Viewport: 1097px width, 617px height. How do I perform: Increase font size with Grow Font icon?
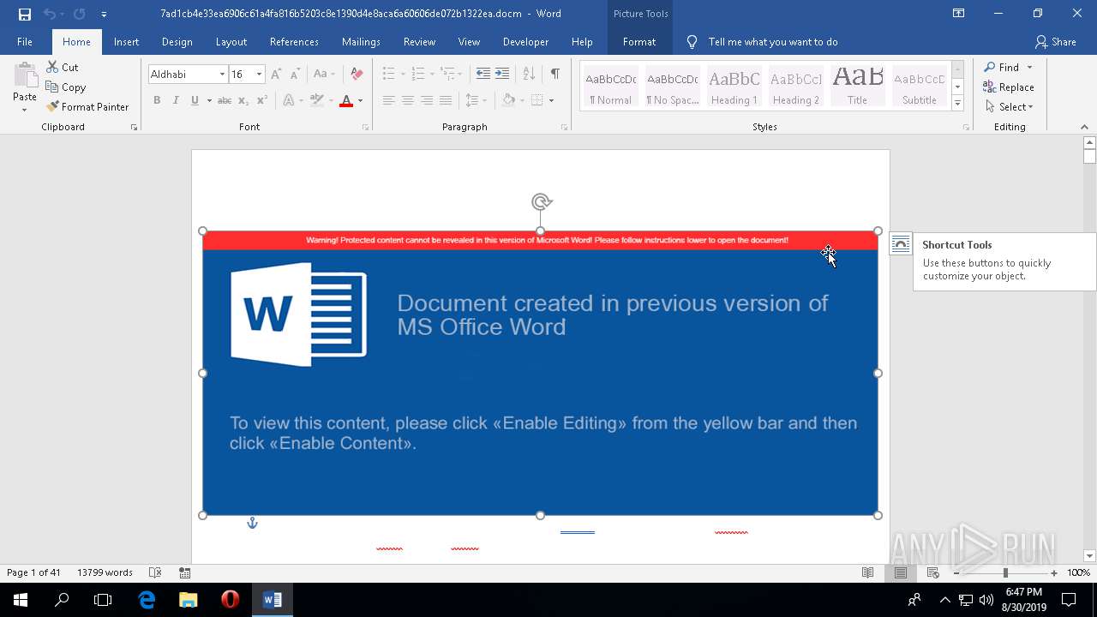point(276,75)
